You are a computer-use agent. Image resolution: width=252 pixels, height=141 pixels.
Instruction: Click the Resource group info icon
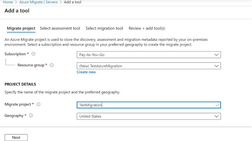pyautogui.click(x=52, y=65)
